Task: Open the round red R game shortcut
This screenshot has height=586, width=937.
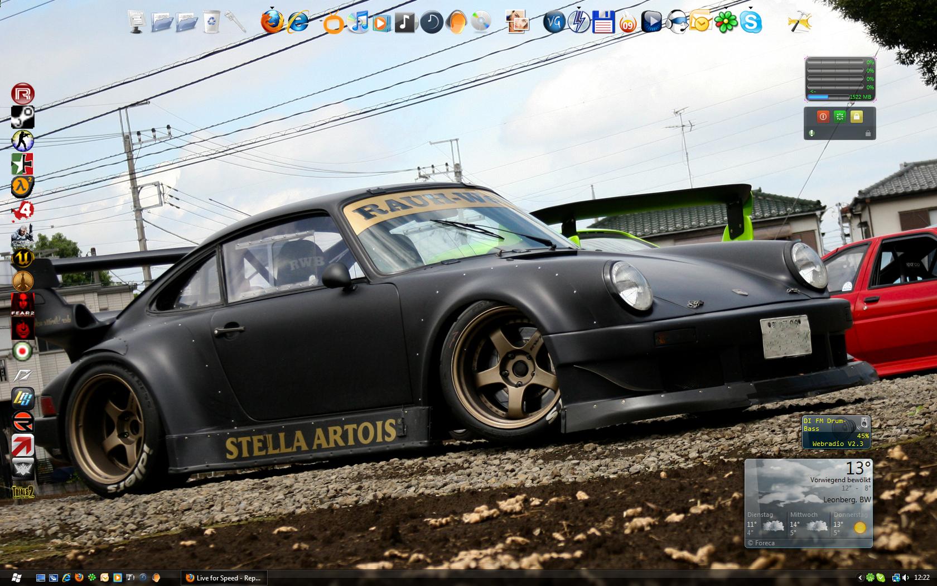Action: coord(23,94)
